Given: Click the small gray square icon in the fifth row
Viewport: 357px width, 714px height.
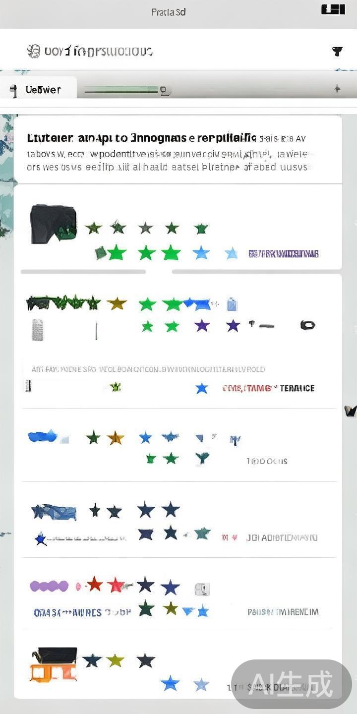Looking at the screenshot, I should pos(202,589).
